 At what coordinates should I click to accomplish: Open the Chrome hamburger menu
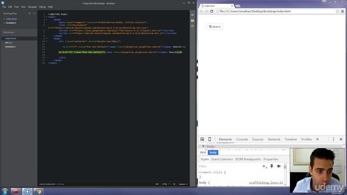(343, 11)
